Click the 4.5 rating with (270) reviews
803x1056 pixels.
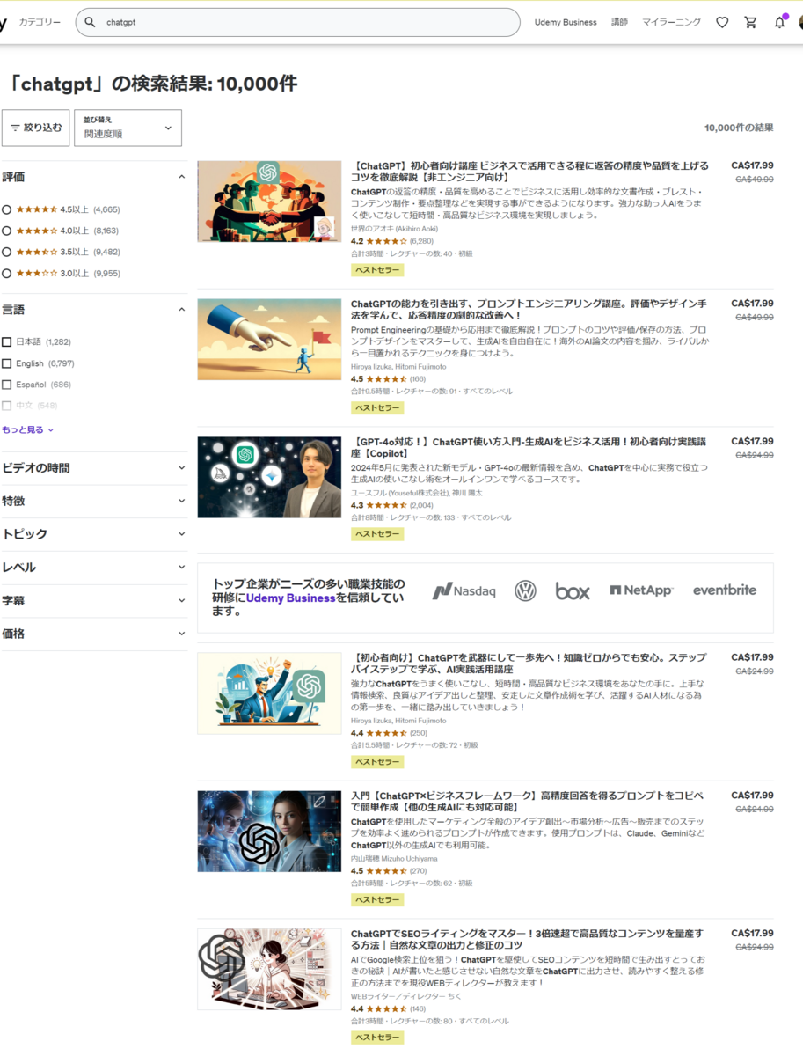389,871
